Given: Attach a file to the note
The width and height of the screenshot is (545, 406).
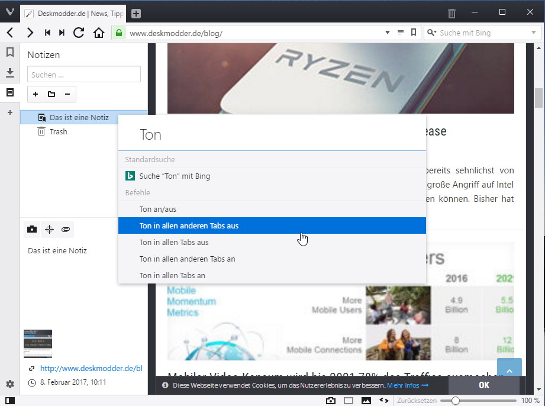Looking at the screenshot, I should pos(66,230).
